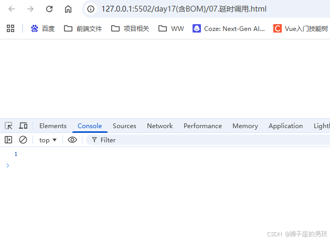330x240 pixels.
Task: Open the apps grid icon in bookmarks bar
Action: tap(10, 28)
